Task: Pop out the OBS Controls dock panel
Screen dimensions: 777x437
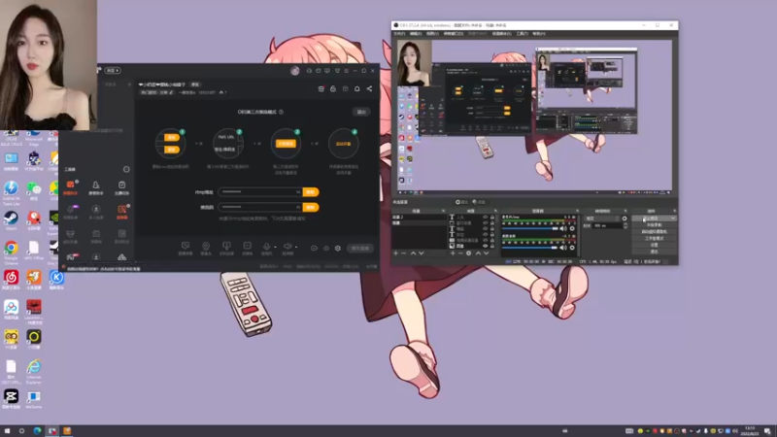Action: [674, 211]
